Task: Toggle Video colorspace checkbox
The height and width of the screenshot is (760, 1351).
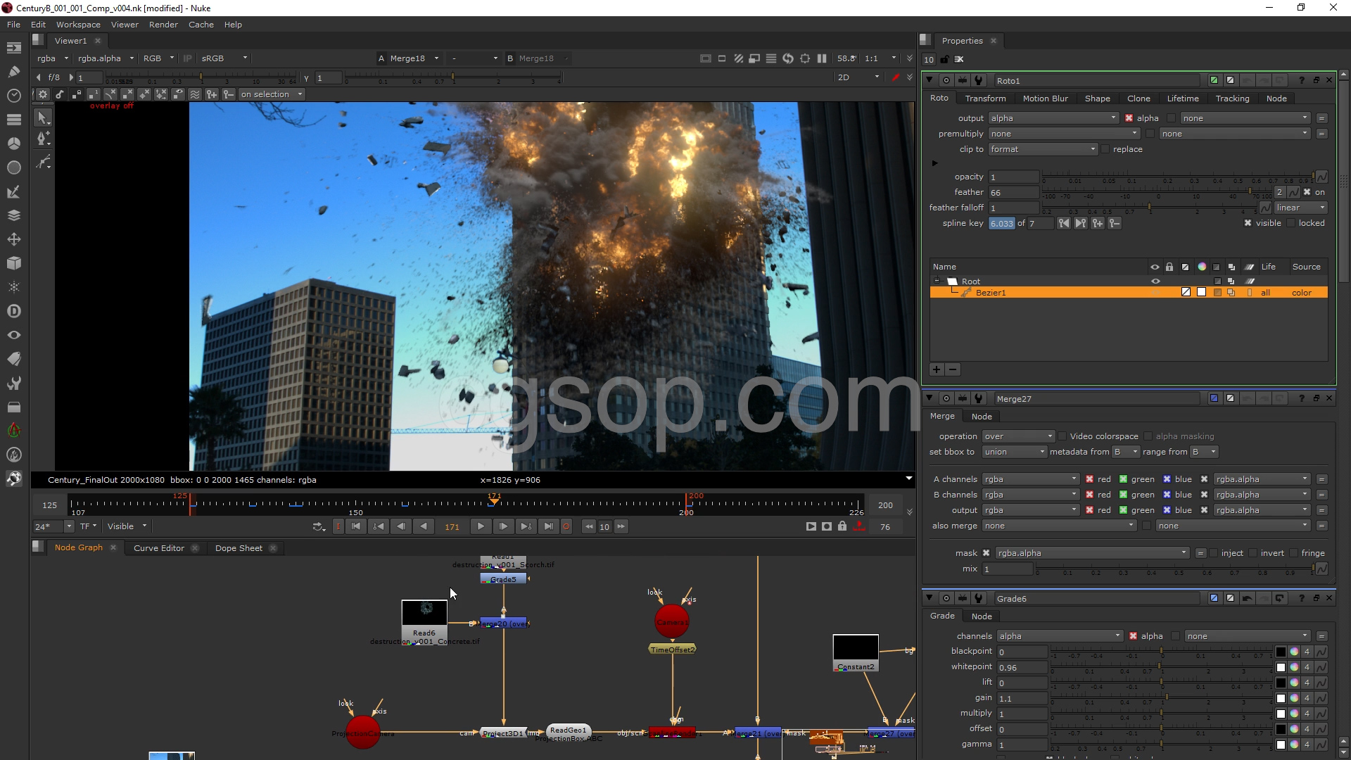Action: 1063,436
